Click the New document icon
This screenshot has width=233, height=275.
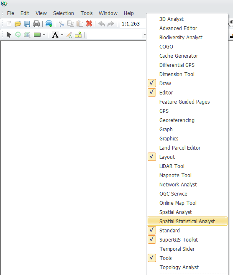9,24
